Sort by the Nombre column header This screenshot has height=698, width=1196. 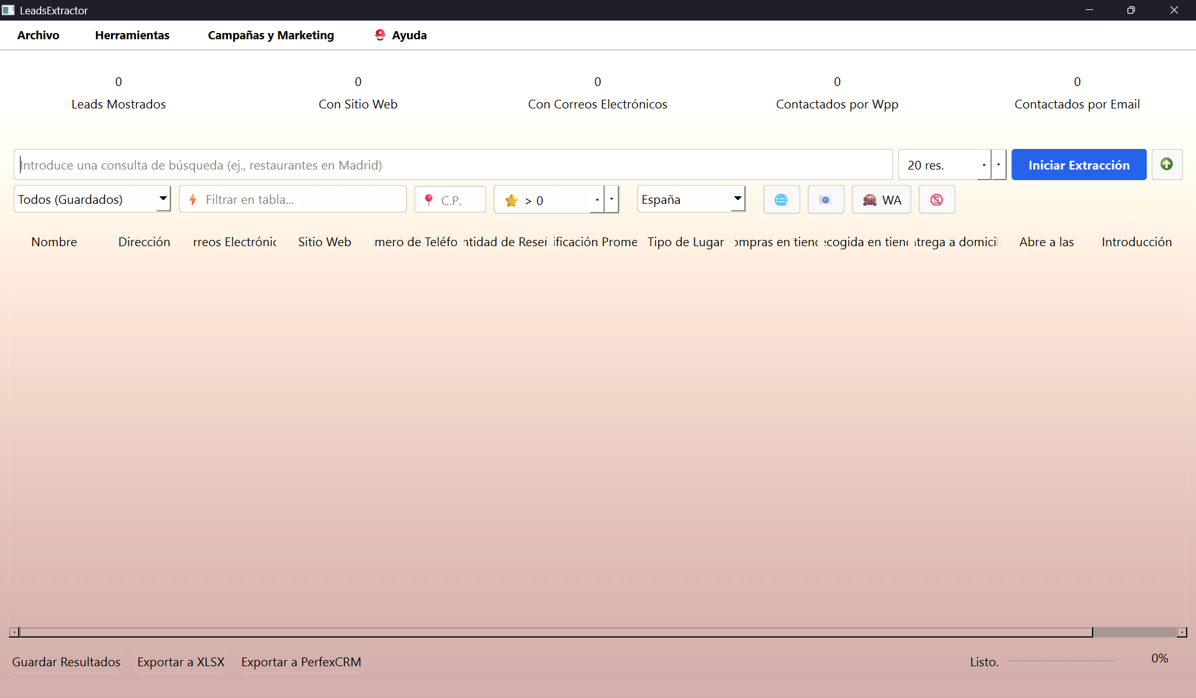(54, 242)
